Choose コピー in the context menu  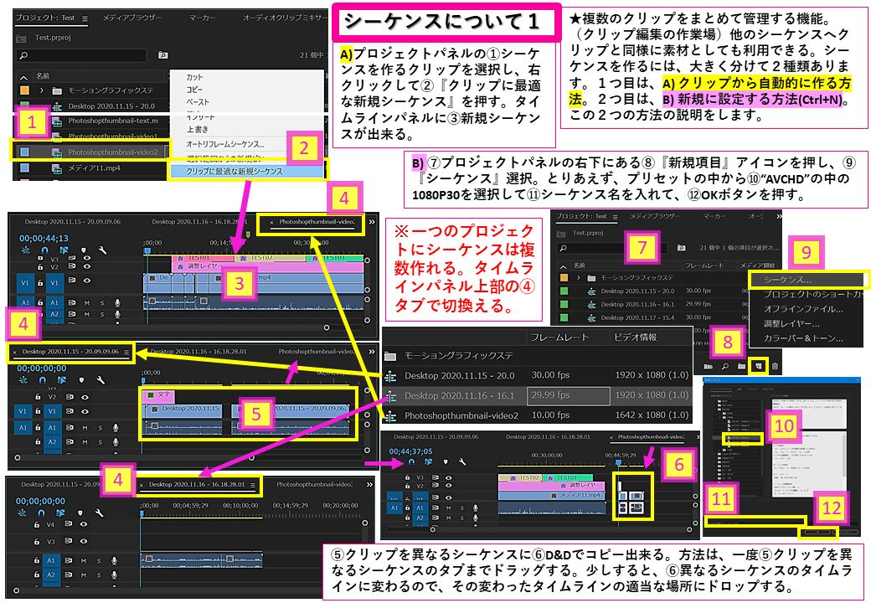[x=194, y=90]
